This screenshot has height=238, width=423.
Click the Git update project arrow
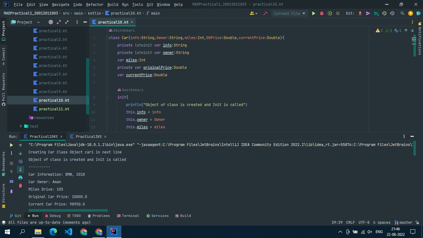(360, 13)
